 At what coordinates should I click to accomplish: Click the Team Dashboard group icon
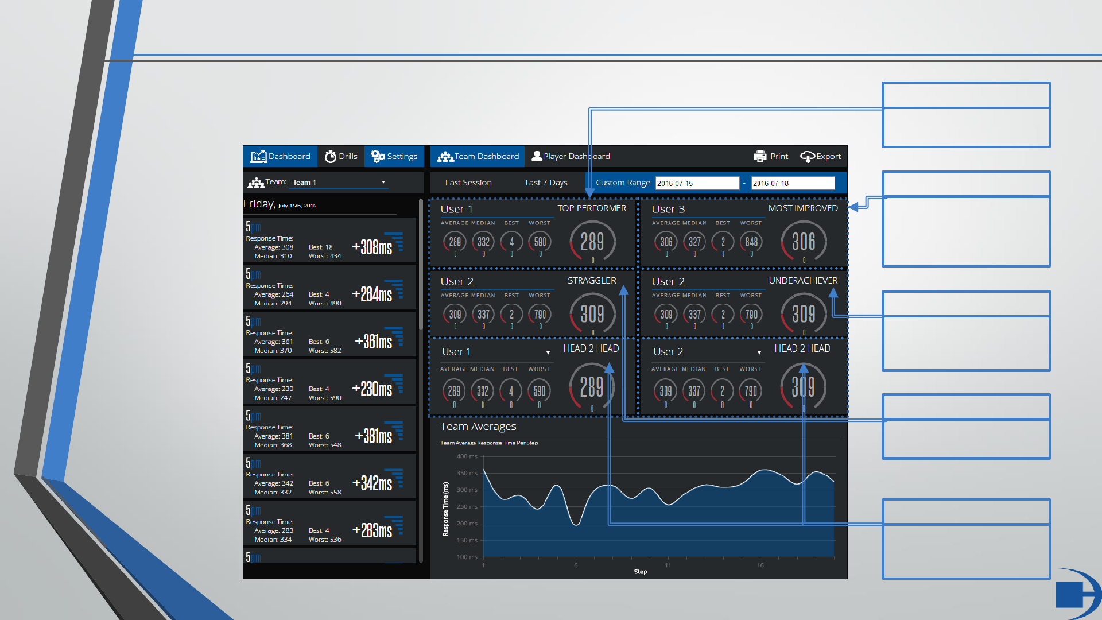(x=445, y=156)
